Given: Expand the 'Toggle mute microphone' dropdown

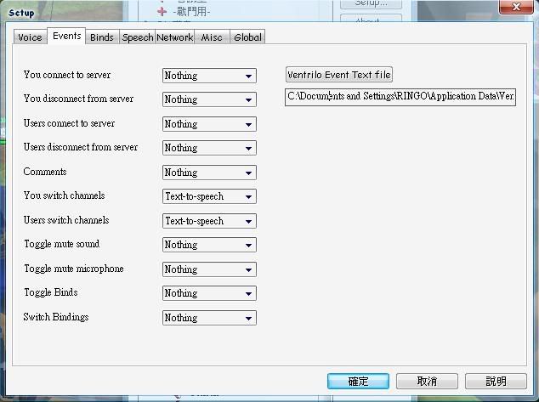Looking at the screenshot, I should coord(209,269).
